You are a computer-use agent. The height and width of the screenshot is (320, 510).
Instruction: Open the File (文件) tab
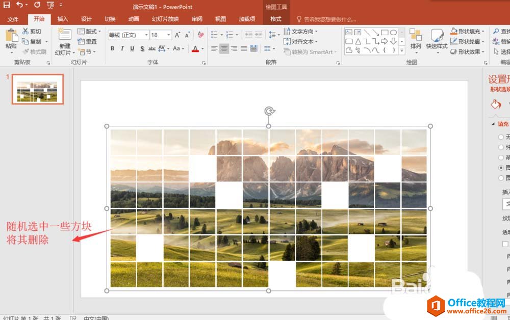(x=13, y=19)
